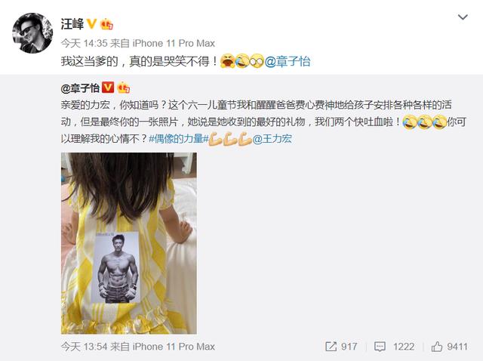
Task: Click the 今天 13:54 original post timestamp
Action: click(84, 347)
